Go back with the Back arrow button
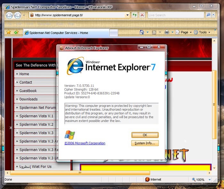The width and height of the screenshot is (224, 189). 9,15
